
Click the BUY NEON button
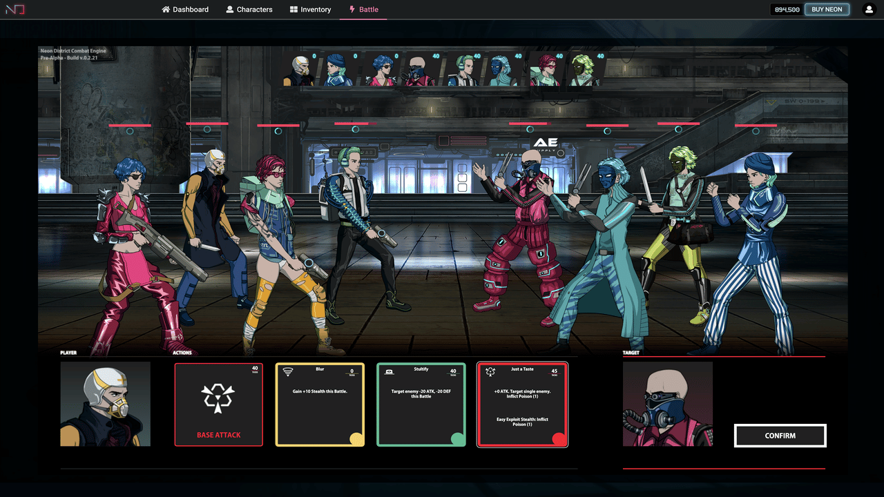(827, 10)
